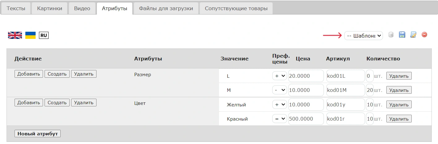The width and height of the screenshot is (438, 144).
Task: Delete the Желтый value row
Action: [399, 105]
